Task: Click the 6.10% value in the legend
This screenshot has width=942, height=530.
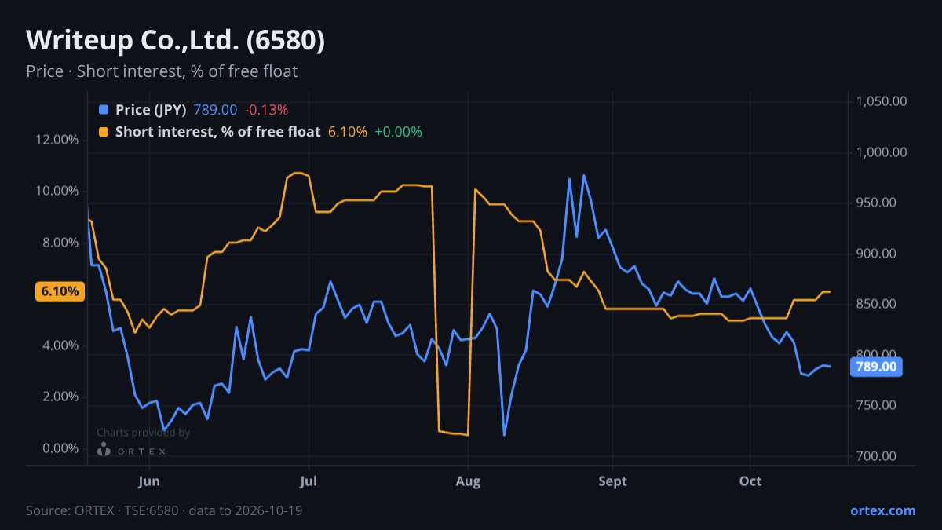Action: [x=347, y=132]
